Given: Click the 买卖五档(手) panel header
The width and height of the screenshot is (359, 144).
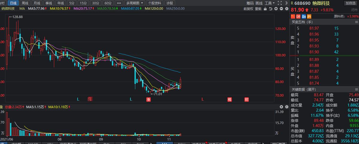Looking at the screenshot, I should coord(302,22).
